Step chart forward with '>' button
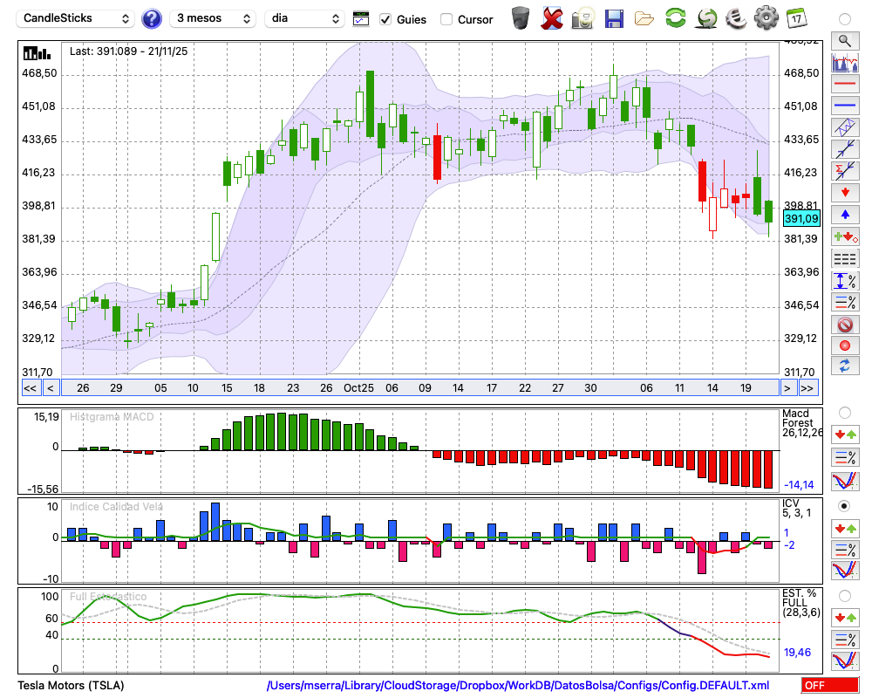 point(787,388)
